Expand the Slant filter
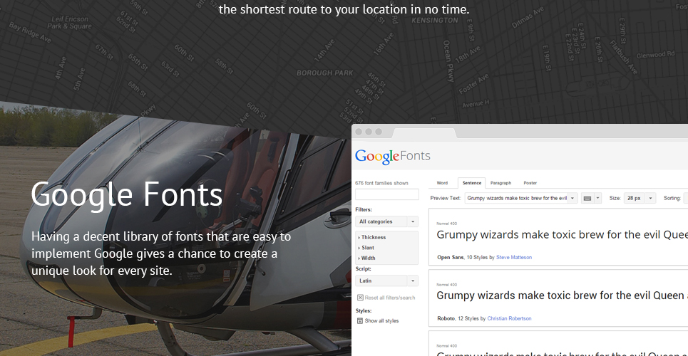688x356 pixels. click(x=366, y=248)
